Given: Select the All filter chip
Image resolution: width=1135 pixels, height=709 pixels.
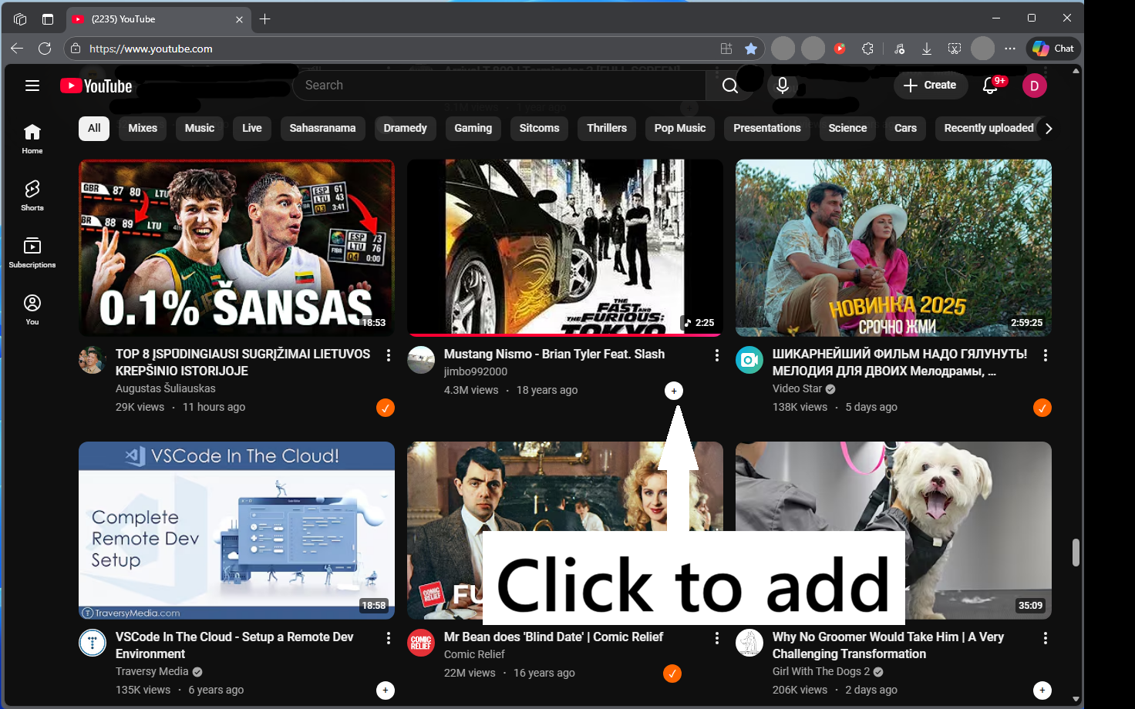Looking at the screenshot, I should coord(94,129).
